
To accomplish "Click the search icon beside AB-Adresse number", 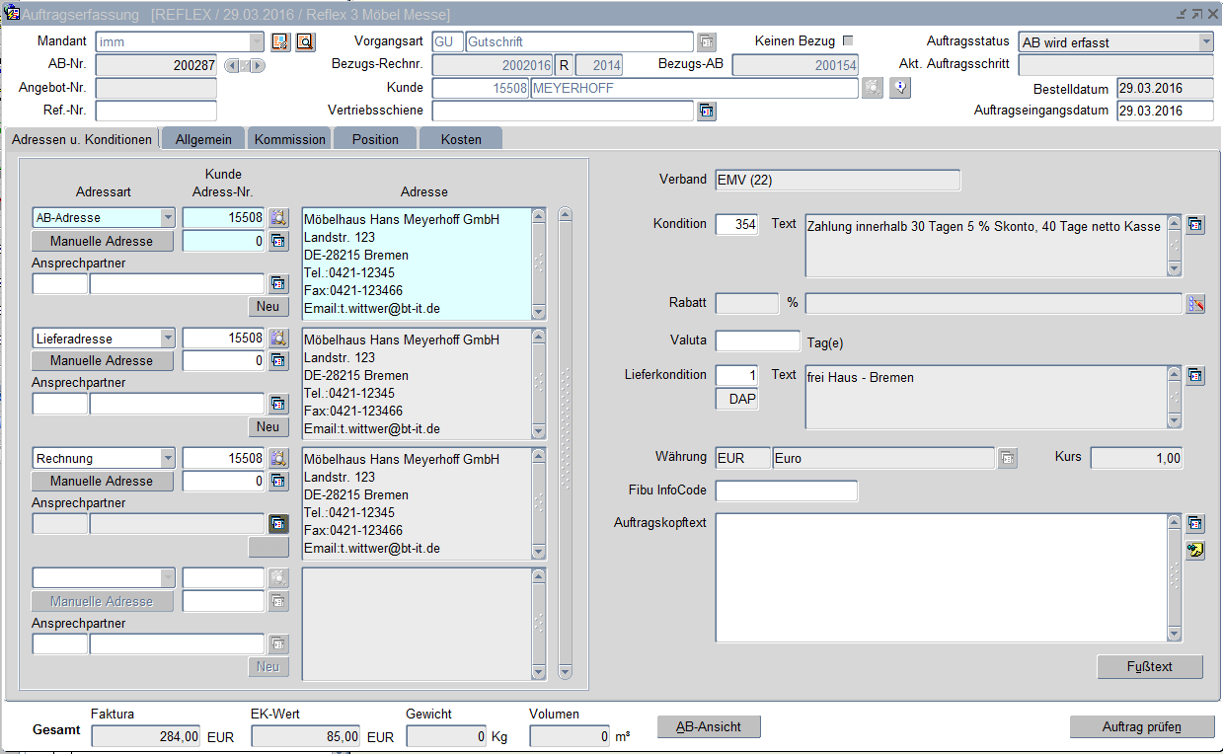I will (278, 218).
